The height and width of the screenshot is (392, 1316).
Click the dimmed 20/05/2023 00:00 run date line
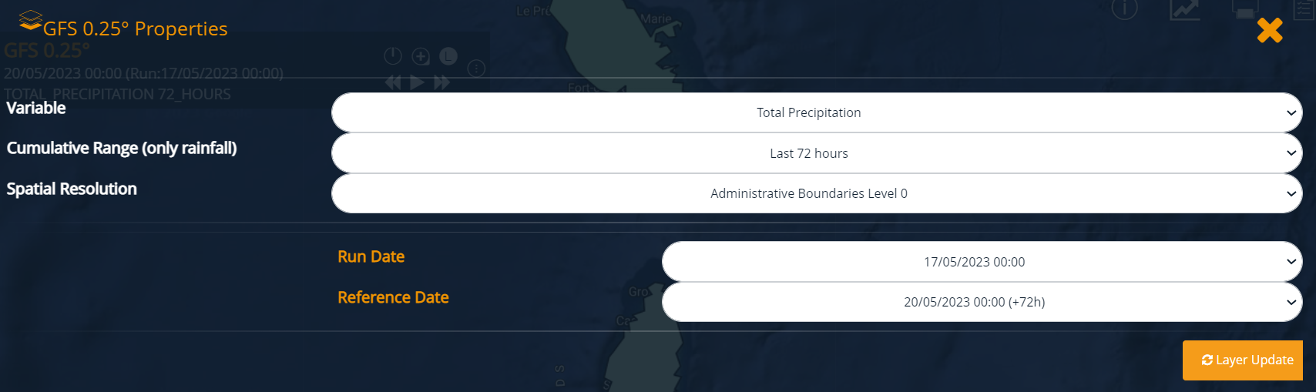tap(143, 73)
